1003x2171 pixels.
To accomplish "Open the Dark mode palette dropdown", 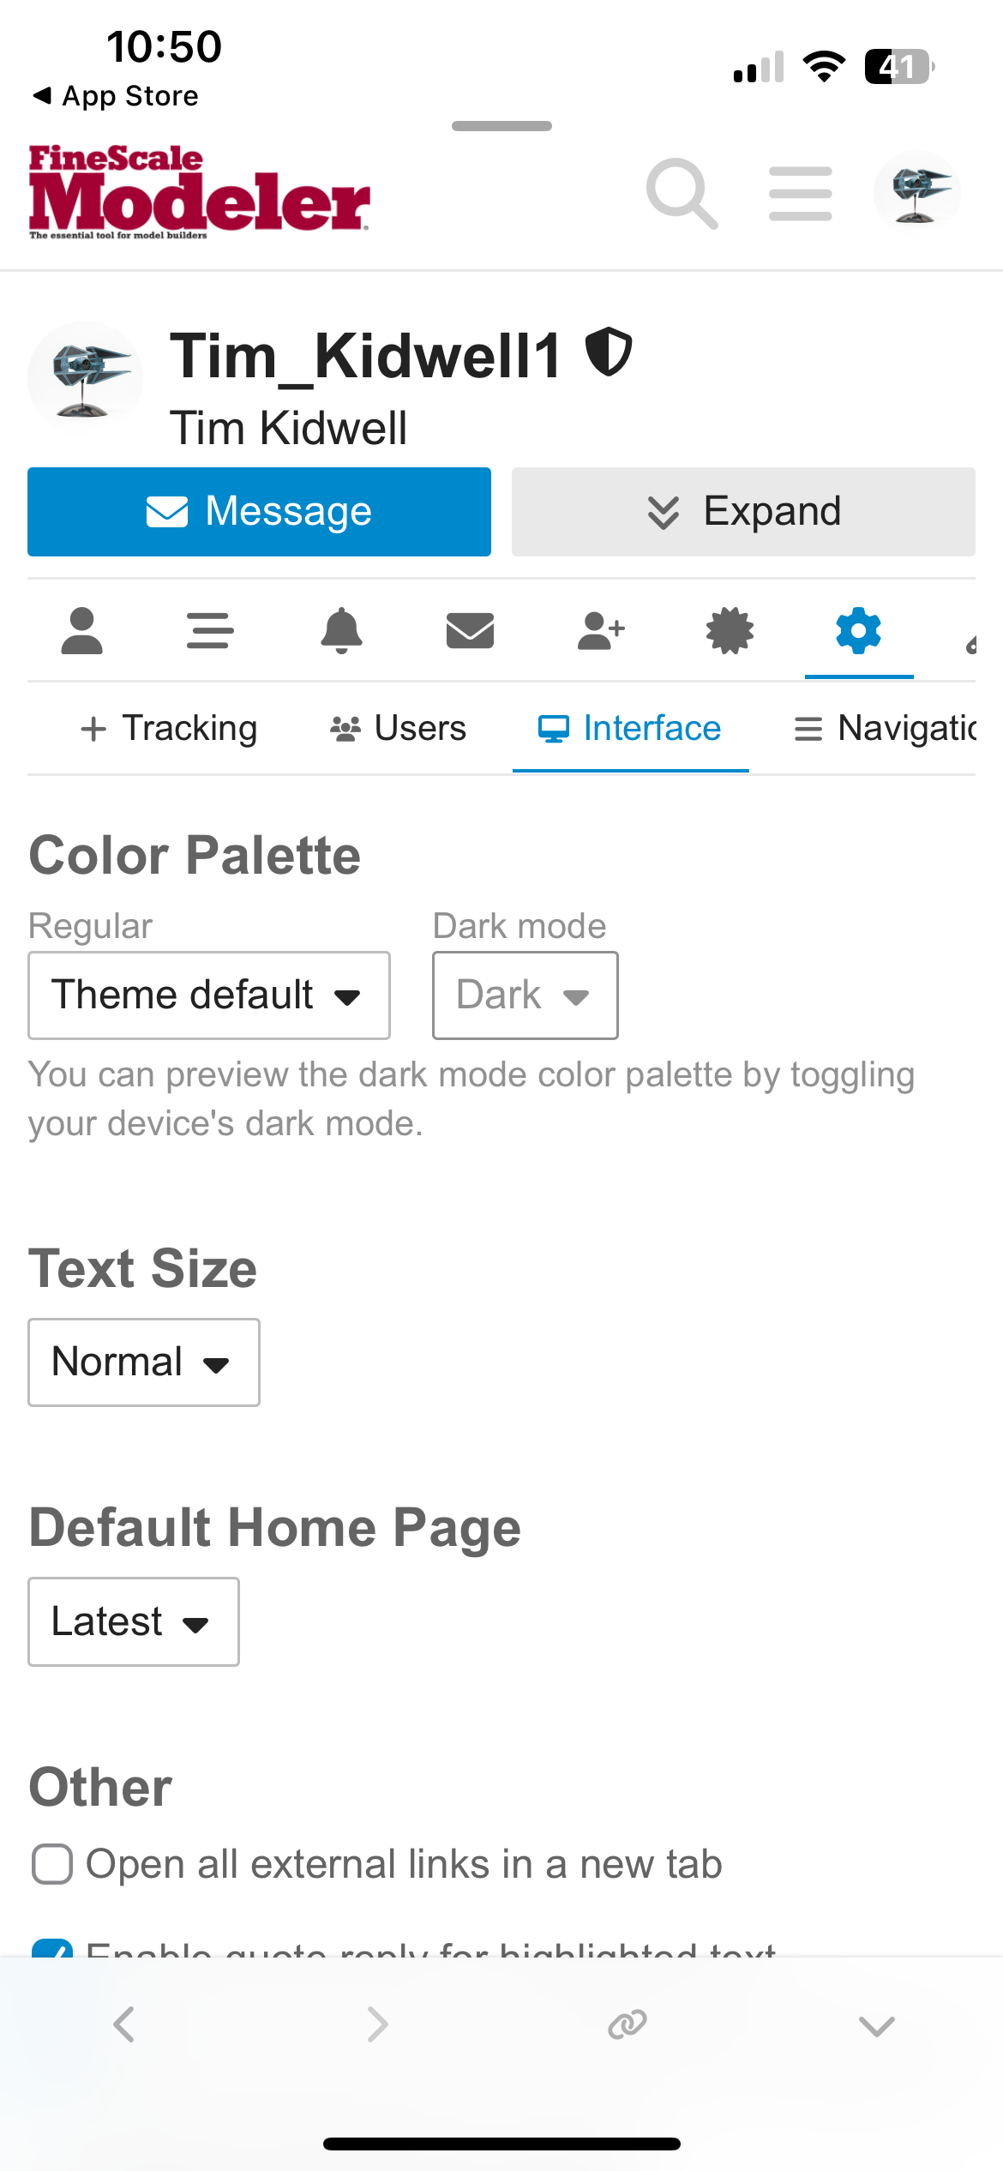I will pyautogui.click(x=525, y=995).
